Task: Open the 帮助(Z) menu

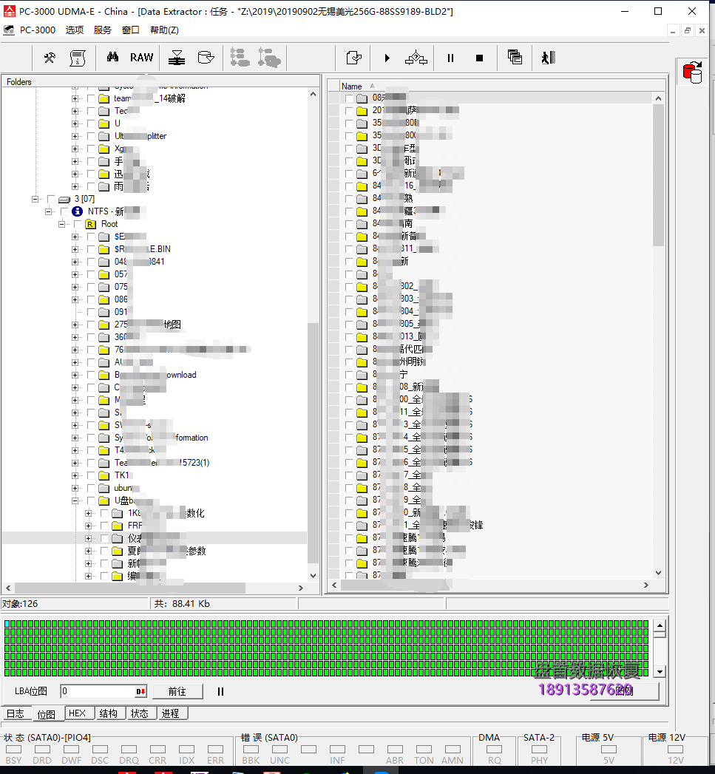Action: coord(164,30)
